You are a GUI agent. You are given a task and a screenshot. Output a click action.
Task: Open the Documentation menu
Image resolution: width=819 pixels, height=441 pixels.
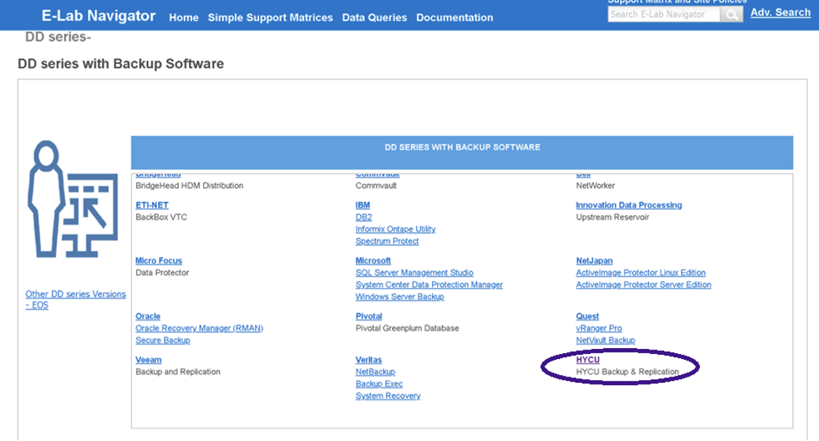pos(455,17)
